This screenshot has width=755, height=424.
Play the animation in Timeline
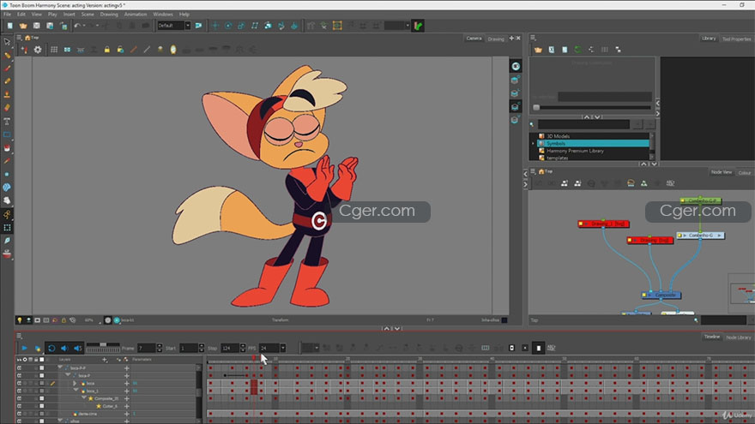point(24,348)
